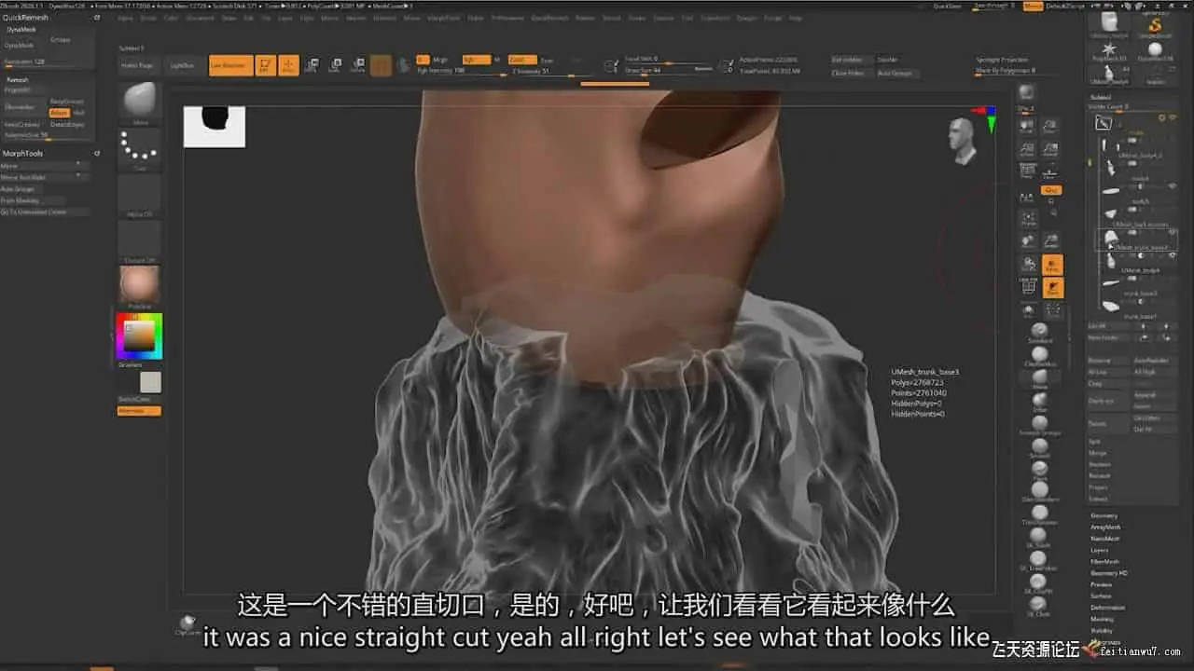
Task: Toggle the Half option in ZRemesher
Action: point(79,113)
